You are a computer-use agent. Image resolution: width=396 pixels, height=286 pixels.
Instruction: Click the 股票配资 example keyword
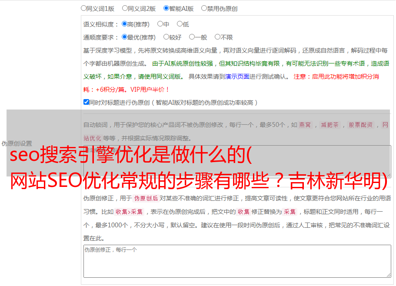pyautogui.click(x=361, y=125)
